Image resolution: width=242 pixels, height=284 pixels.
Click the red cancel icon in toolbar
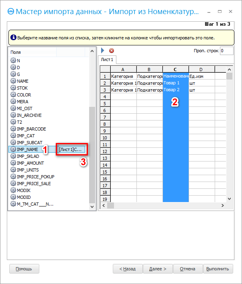coord(112,51)
